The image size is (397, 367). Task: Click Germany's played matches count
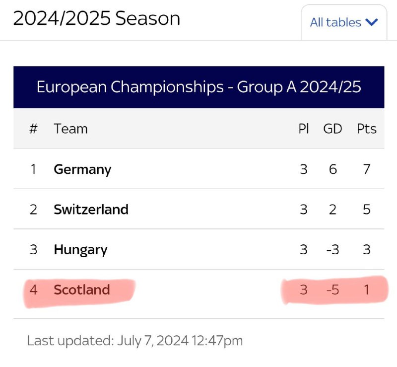click(x=304, y=169)
